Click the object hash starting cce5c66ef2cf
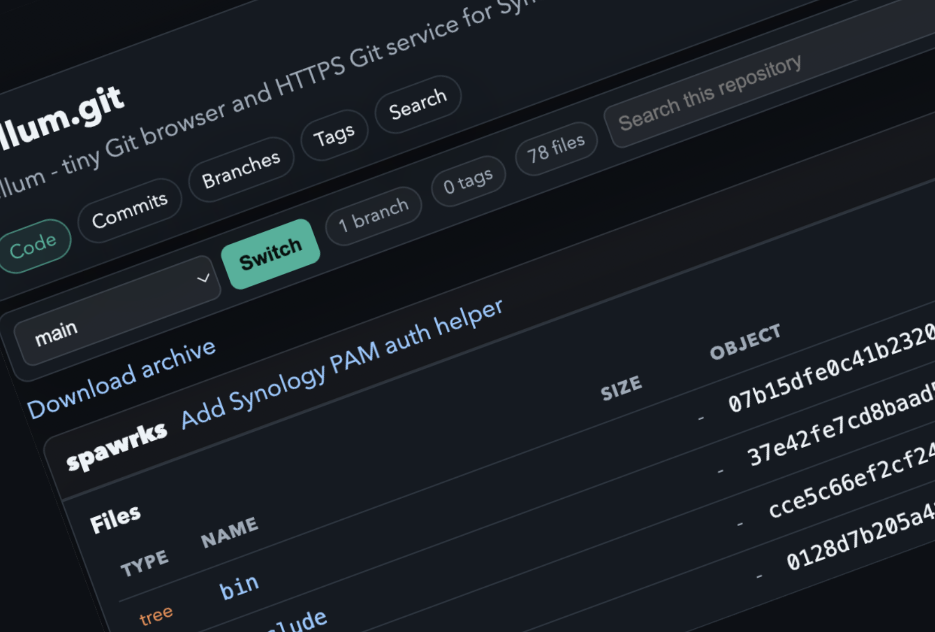Screen dimensions: 935x632 [x=851, y=481]
